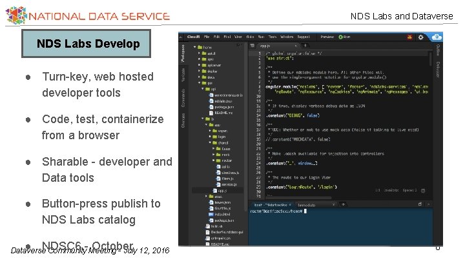Collapse the home root folder
The image size is (465, 261).
tap(195, 47)
